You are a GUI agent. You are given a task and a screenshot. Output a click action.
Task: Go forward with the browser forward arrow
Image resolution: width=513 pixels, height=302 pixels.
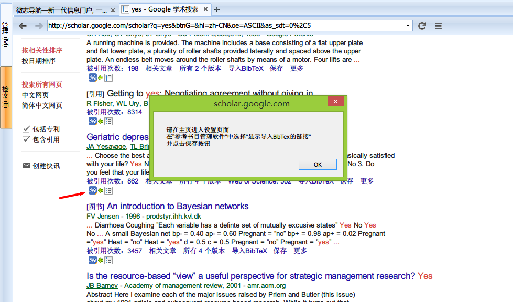pos(39,26)
